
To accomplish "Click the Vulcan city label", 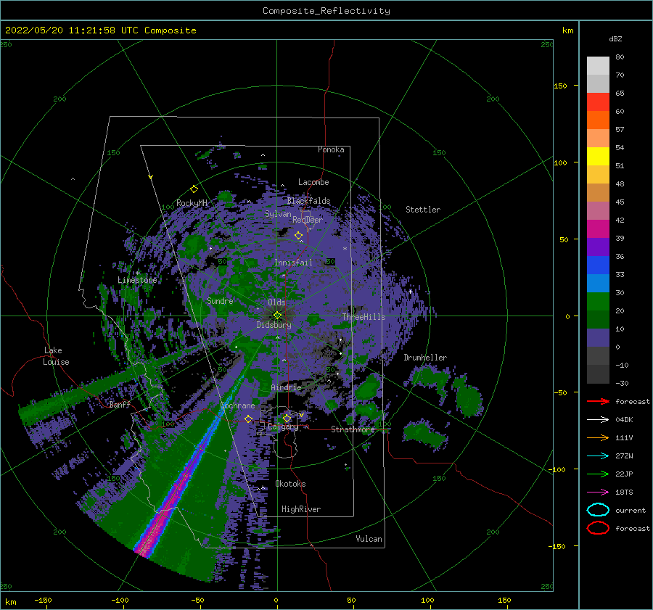I will coord(369,539).
